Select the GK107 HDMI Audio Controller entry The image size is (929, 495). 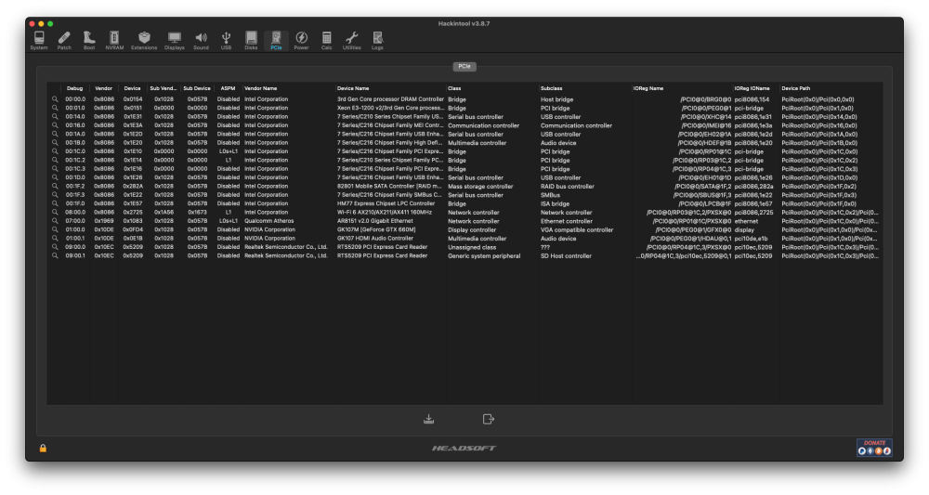pyautogui.click(x=375, y=238)
